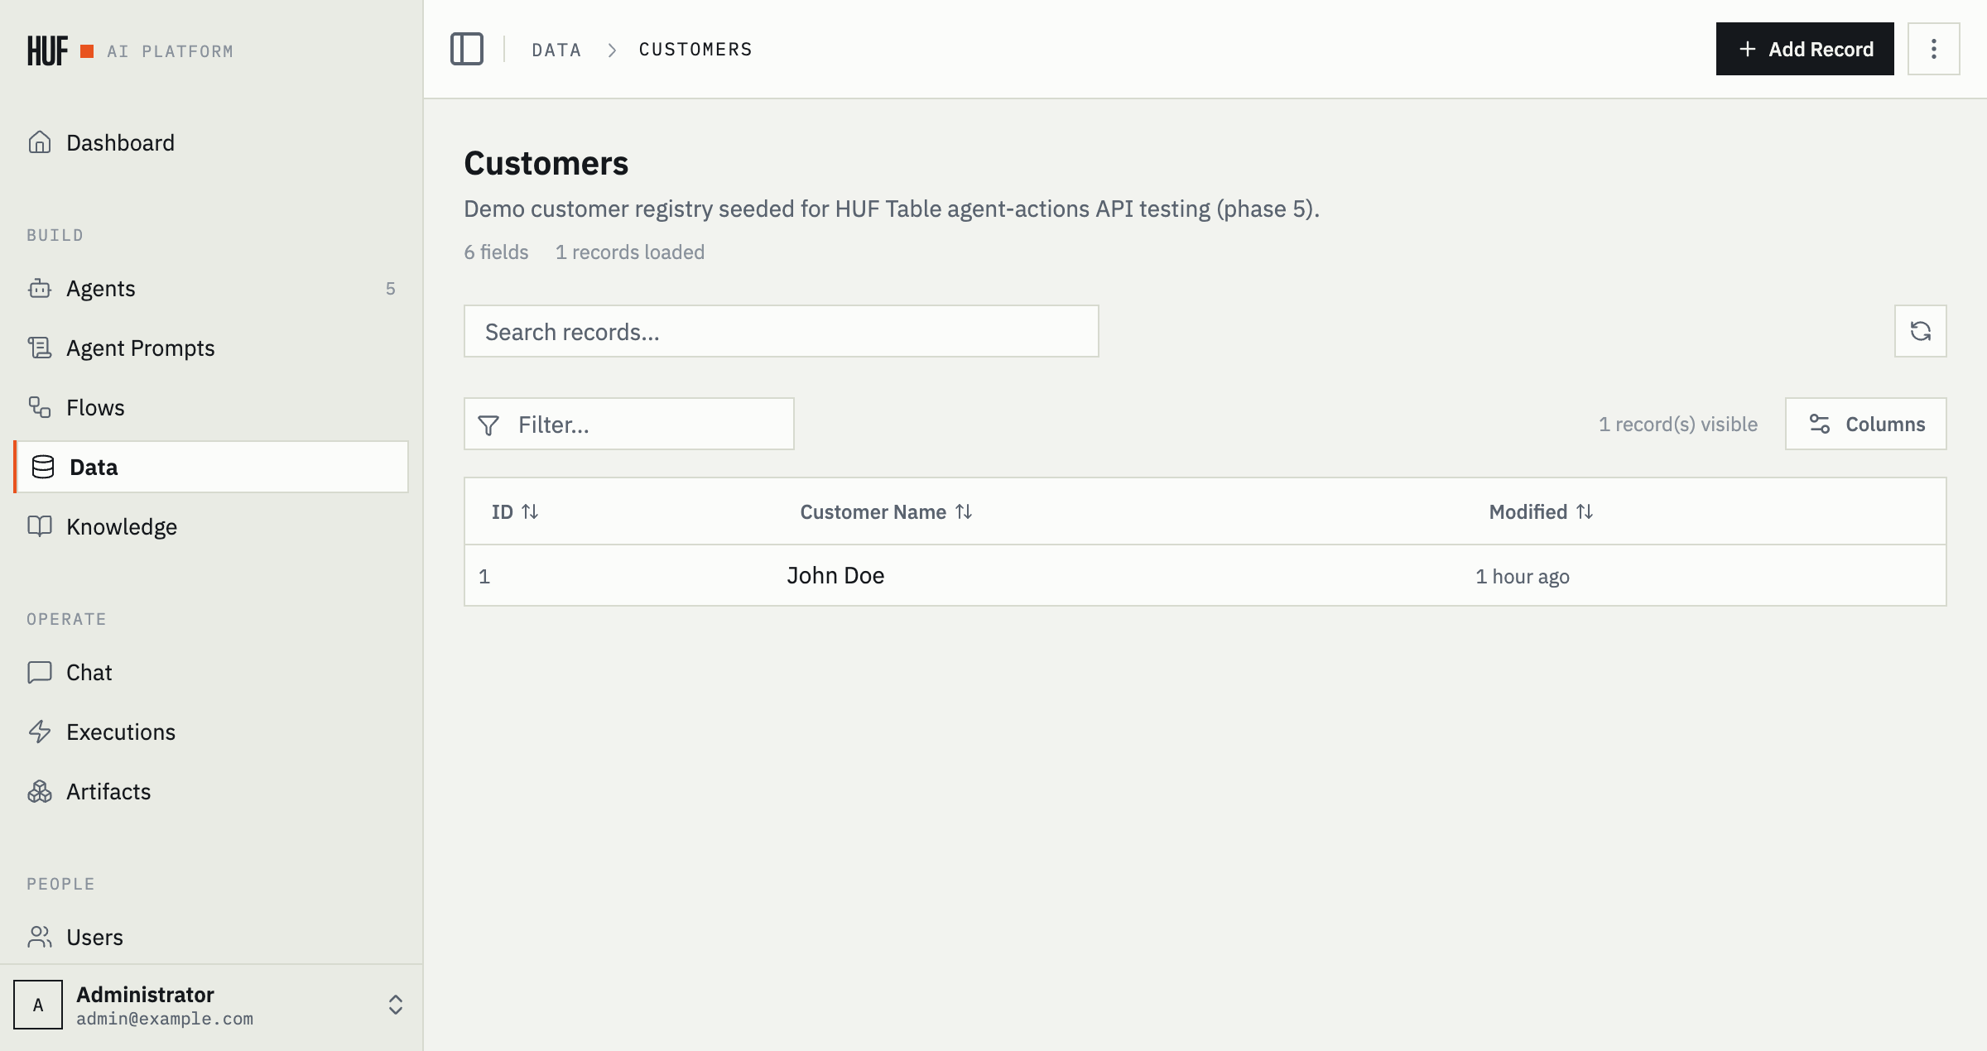1987x1051 pixels.
Task: Click the Executions lightning icon
Action: 40,732
